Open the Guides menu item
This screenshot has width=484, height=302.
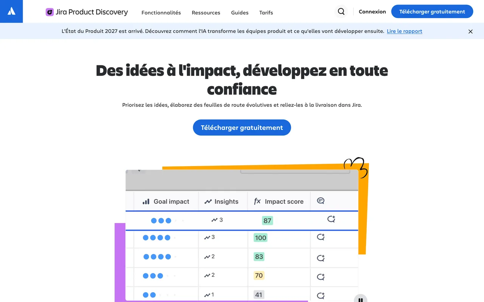240,12
